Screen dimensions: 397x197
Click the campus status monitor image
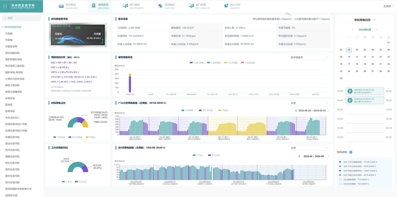point(78,35)
